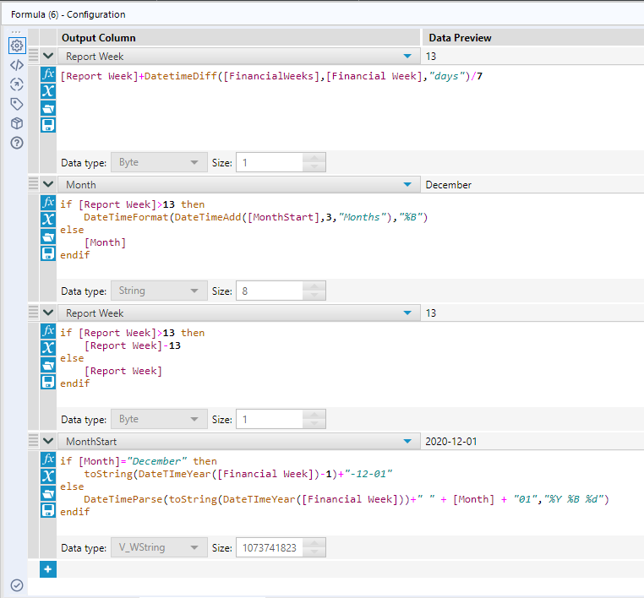Open saved expressions folder for Month expression
Viewport: 644px width, 598px height.
tap(48, 236)
